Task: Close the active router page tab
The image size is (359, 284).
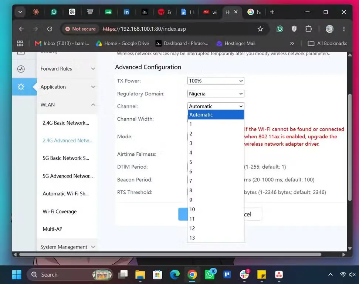Action: pos(236,12)
